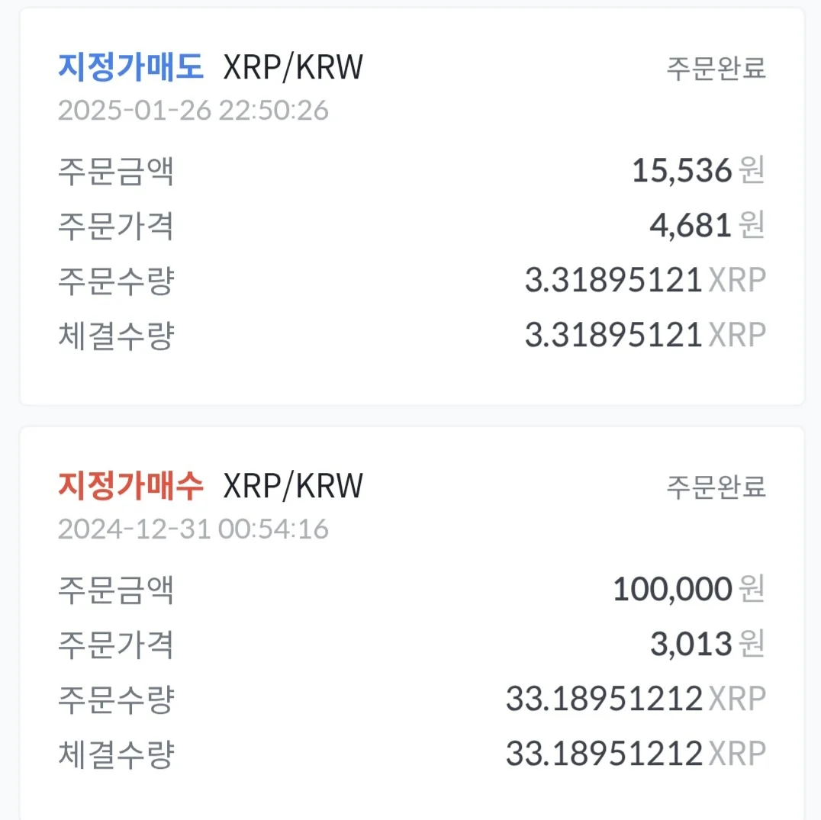Click the blue 지정가매도 order type label

pyautogui.click(x=130, y=68)
